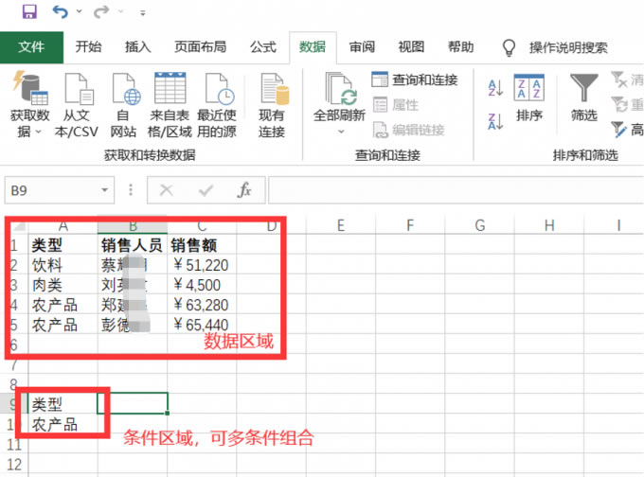This screenshot has width=644, height=477.
Task: Click 农产品 cell in row 10
Action: (63, 424)
